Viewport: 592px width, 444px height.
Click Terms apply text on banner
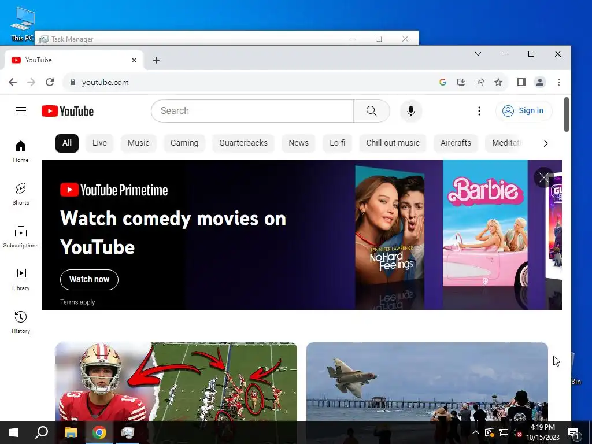(77, 302)
